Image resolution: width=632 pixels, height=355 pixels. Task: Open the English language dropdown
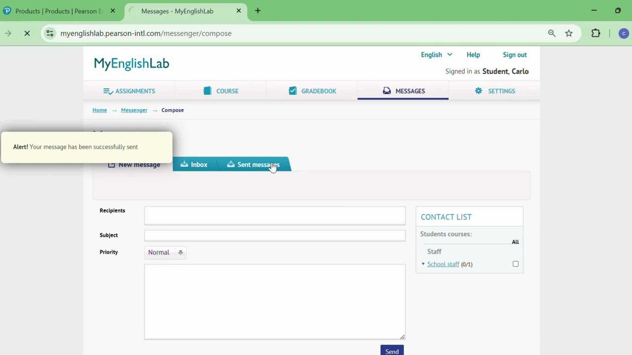tap(436, 55)
